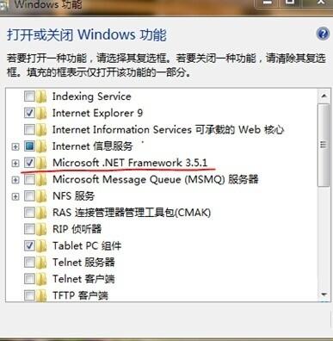Click the Tablet PC 组件 folder icon
This screenshot has width=333, height=341.
tap(41, 245)
